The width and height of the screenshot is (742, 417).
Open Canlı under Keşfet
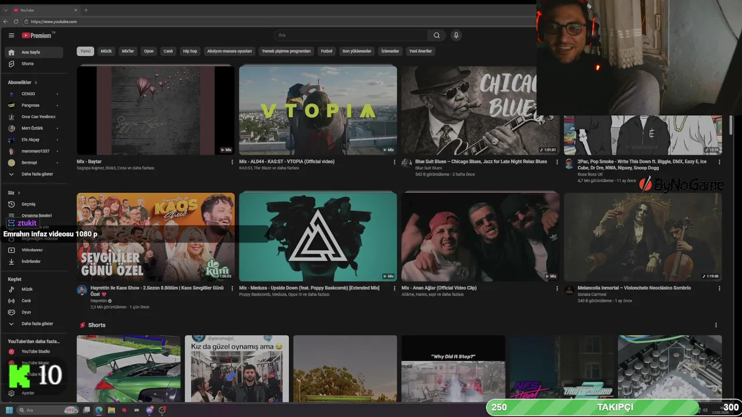35,301
